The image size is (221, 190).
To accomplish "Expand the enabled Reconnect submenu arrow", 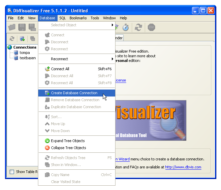I will pyautogui.click(x=112, y=59).
